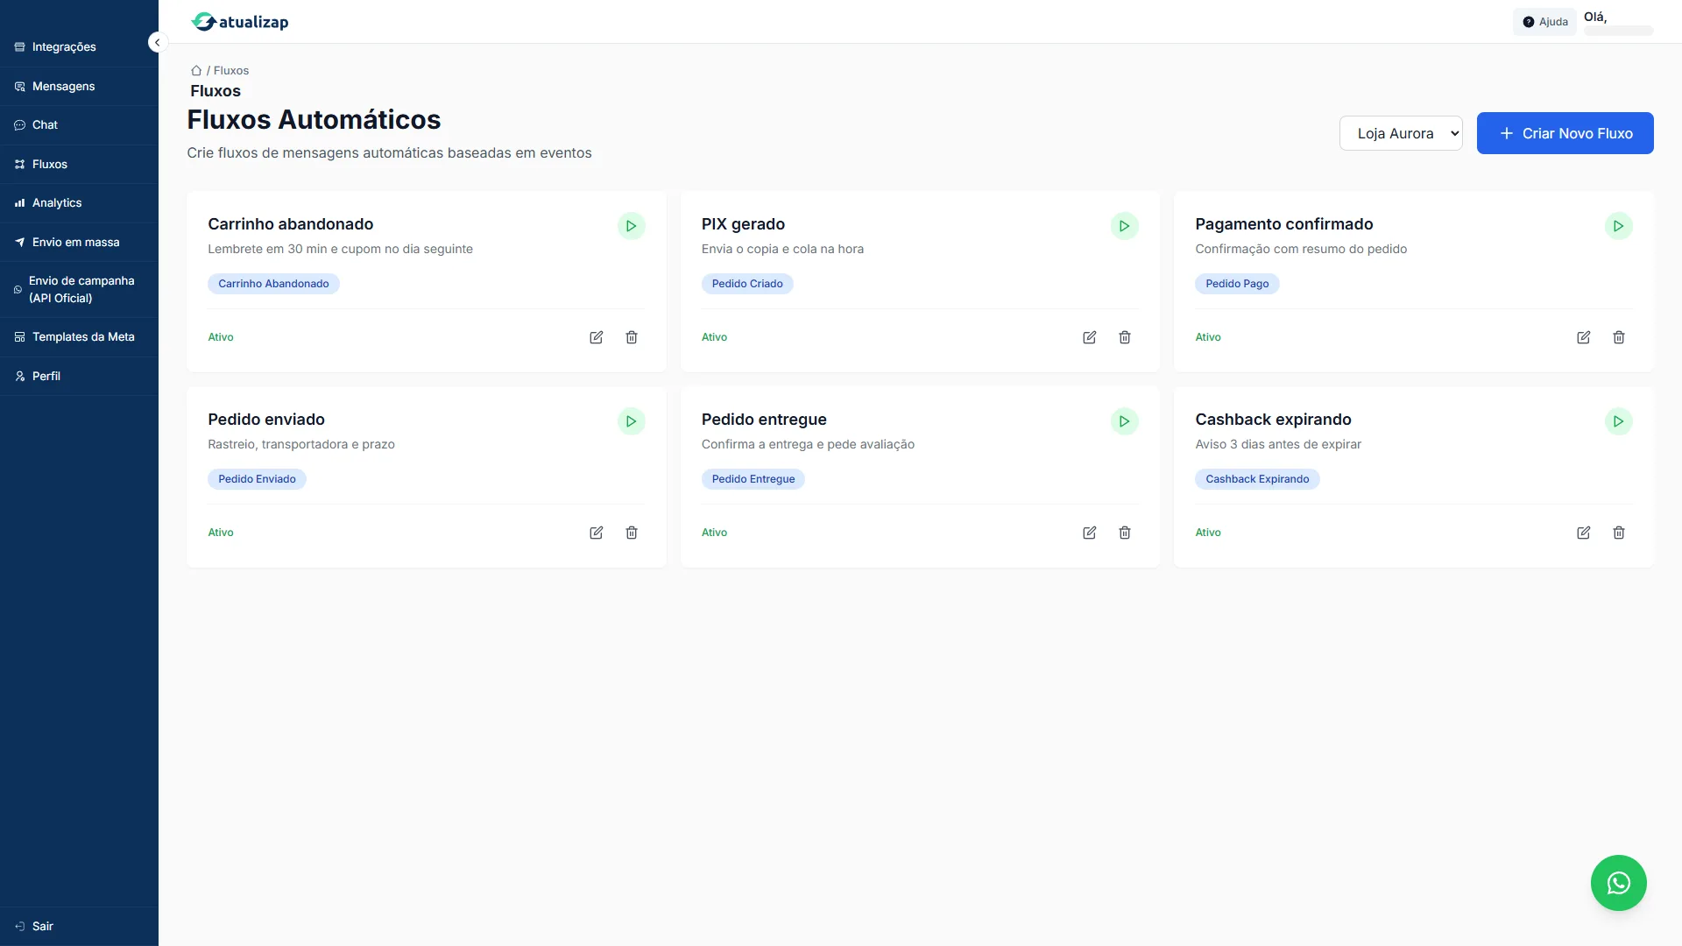Delete the Pedido enviado flow
The width and height of the screenshot is (1682, 946).
click(x=632, y=533)
